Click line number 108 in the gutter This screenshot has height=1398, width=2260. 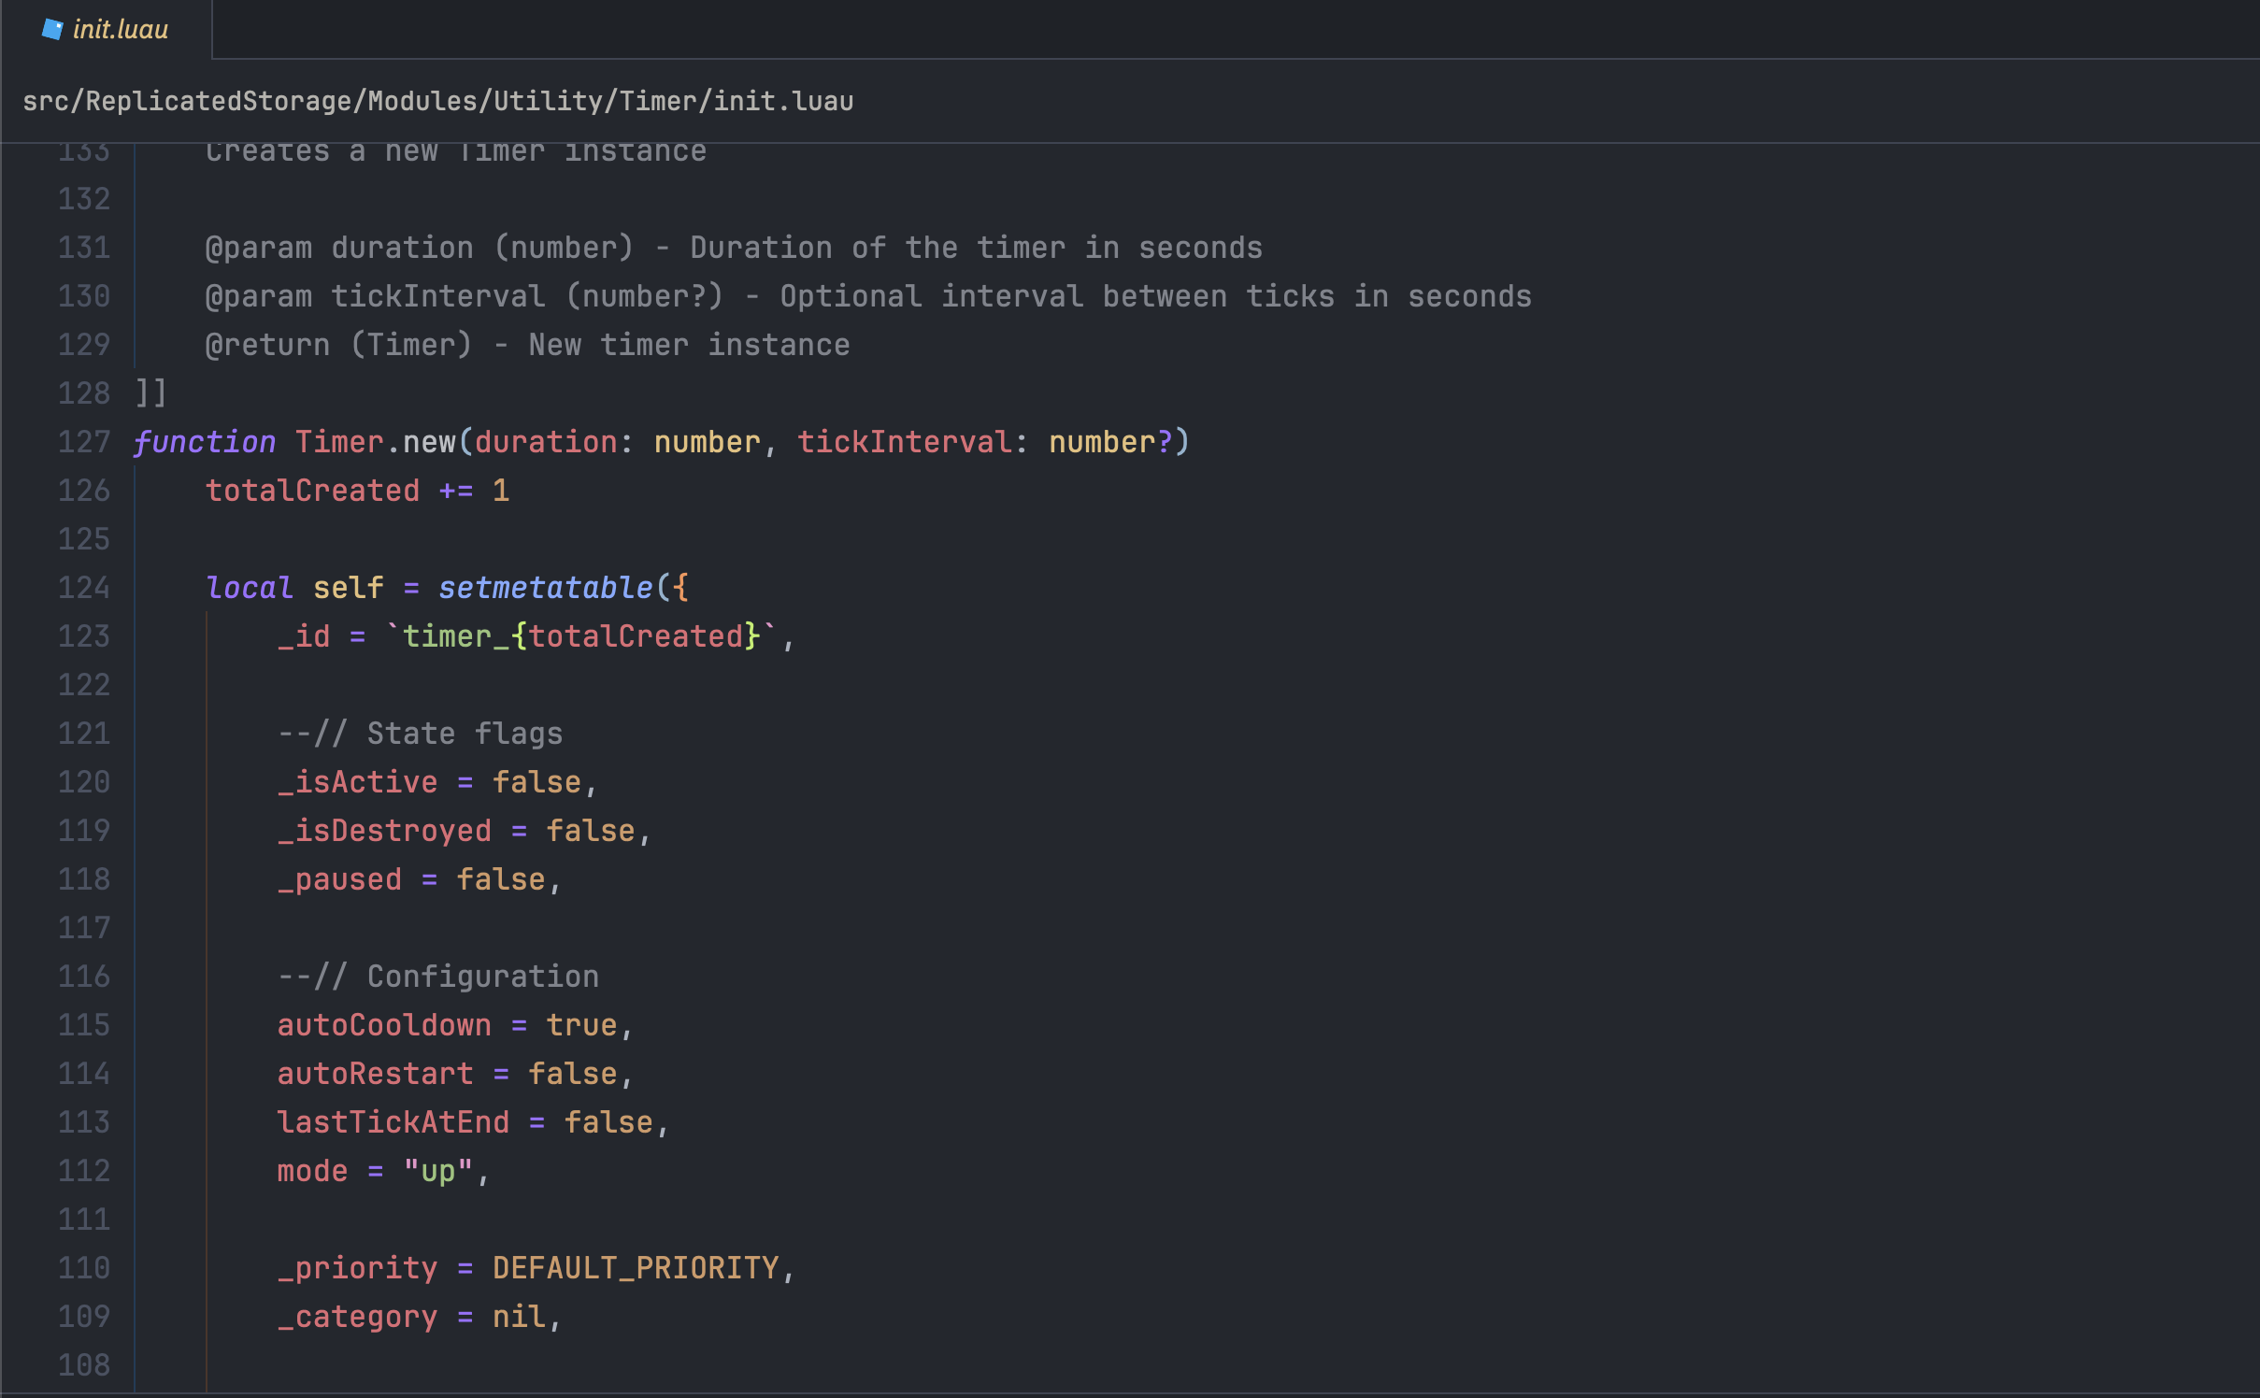pyautogui.click(x=84, y=1365)
